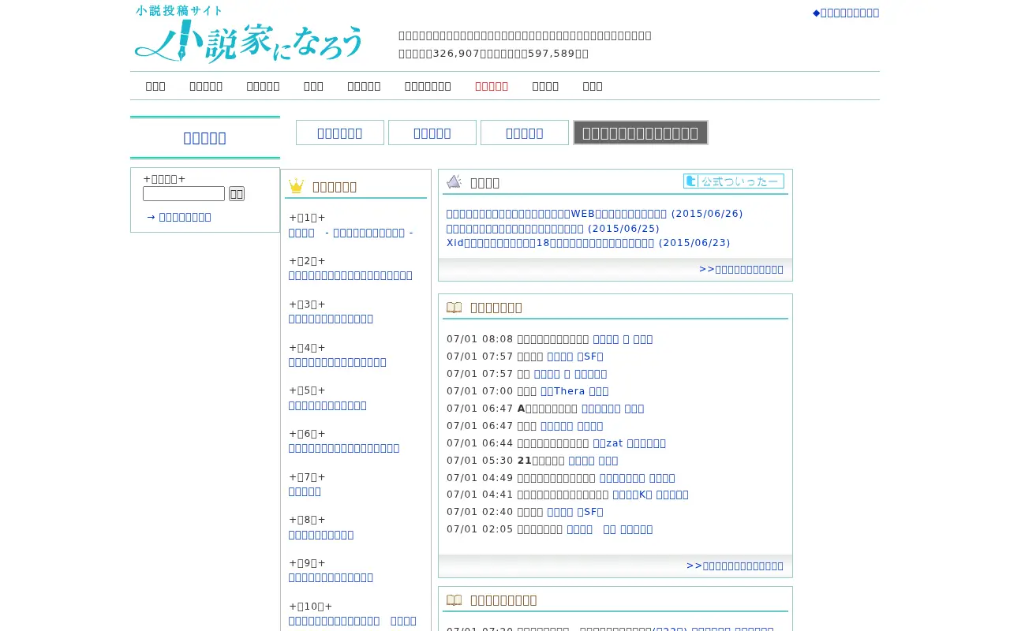Click the text showing 326,907 and 597,589 counts
The width and height of the screenshot is (1010, 631).
pos(494,54)
